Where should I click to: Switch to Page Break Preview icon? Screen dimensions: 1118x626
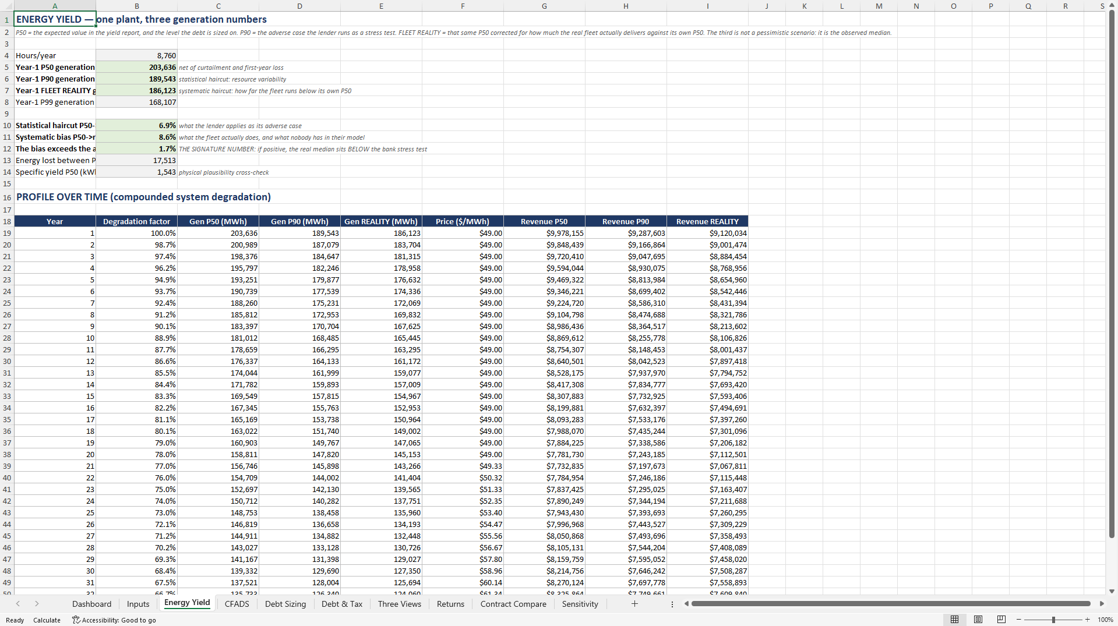1001,620
